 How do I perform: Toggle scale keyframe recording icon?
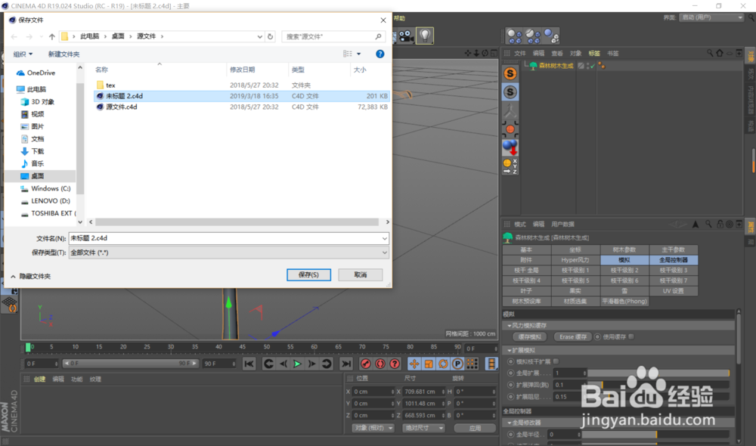click(429, 364)
